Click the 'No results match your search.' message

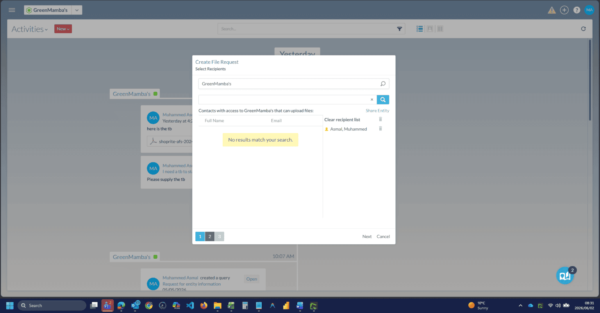click(x=260, y=140)
